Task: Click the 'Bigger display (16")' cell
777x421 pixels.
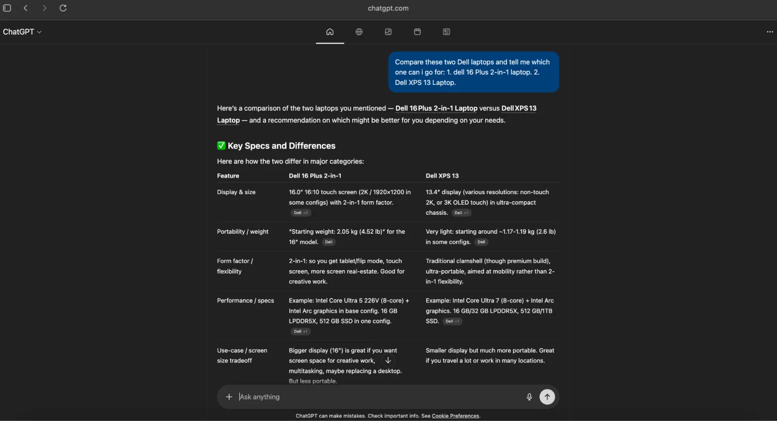Action: (345, 366)
